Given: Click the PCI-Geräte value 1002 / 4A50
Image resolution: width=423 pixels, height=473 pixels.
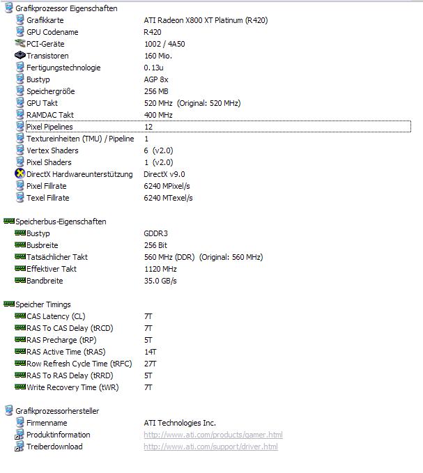Looking at the screenshot, I should (164, 44).
